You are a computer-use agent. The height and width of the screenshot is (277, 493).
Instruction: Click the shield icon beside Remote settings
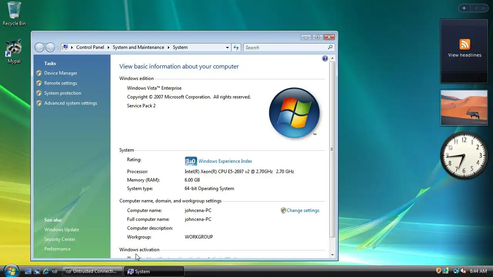click(39, 83)
